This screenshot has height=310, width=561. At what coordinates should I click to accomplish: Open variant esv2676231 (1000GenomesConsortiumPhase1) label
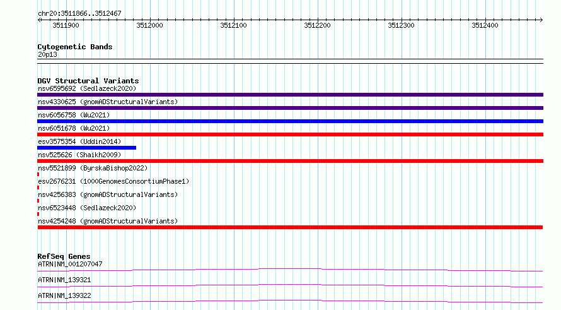[x=113, y=181]
